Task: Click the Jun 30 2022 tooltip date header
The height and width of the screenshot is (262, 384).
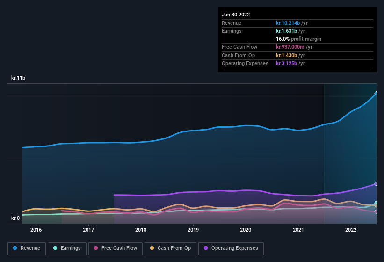Action: coord(236,15)
